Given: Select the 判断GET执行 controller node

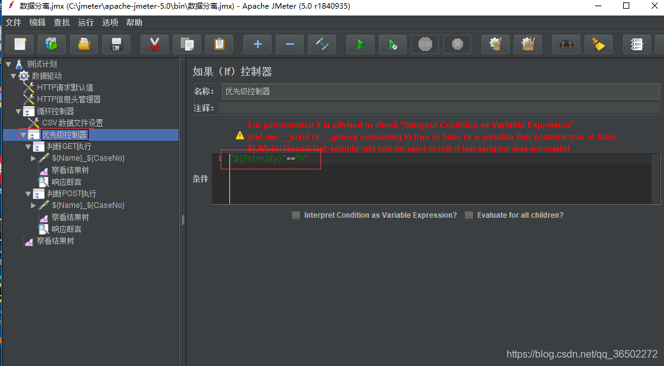Looking at the screenshot, I should pyautogui.click(x=69, y=146).
